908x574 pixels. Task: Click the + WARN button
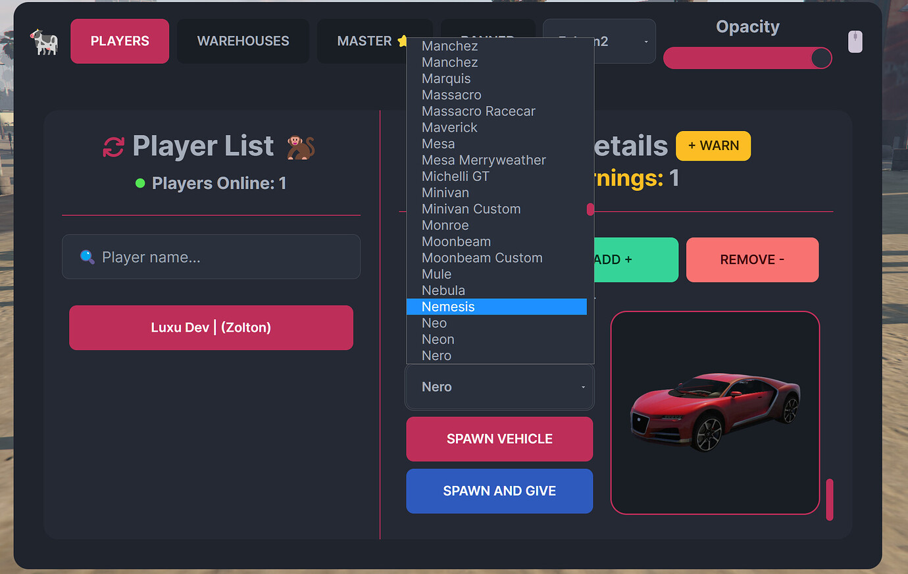713,145
